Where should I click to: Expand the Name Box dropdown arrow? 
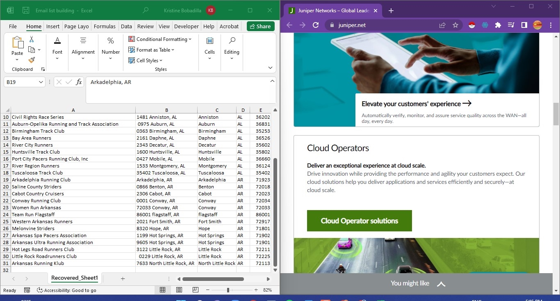(41, 82)
